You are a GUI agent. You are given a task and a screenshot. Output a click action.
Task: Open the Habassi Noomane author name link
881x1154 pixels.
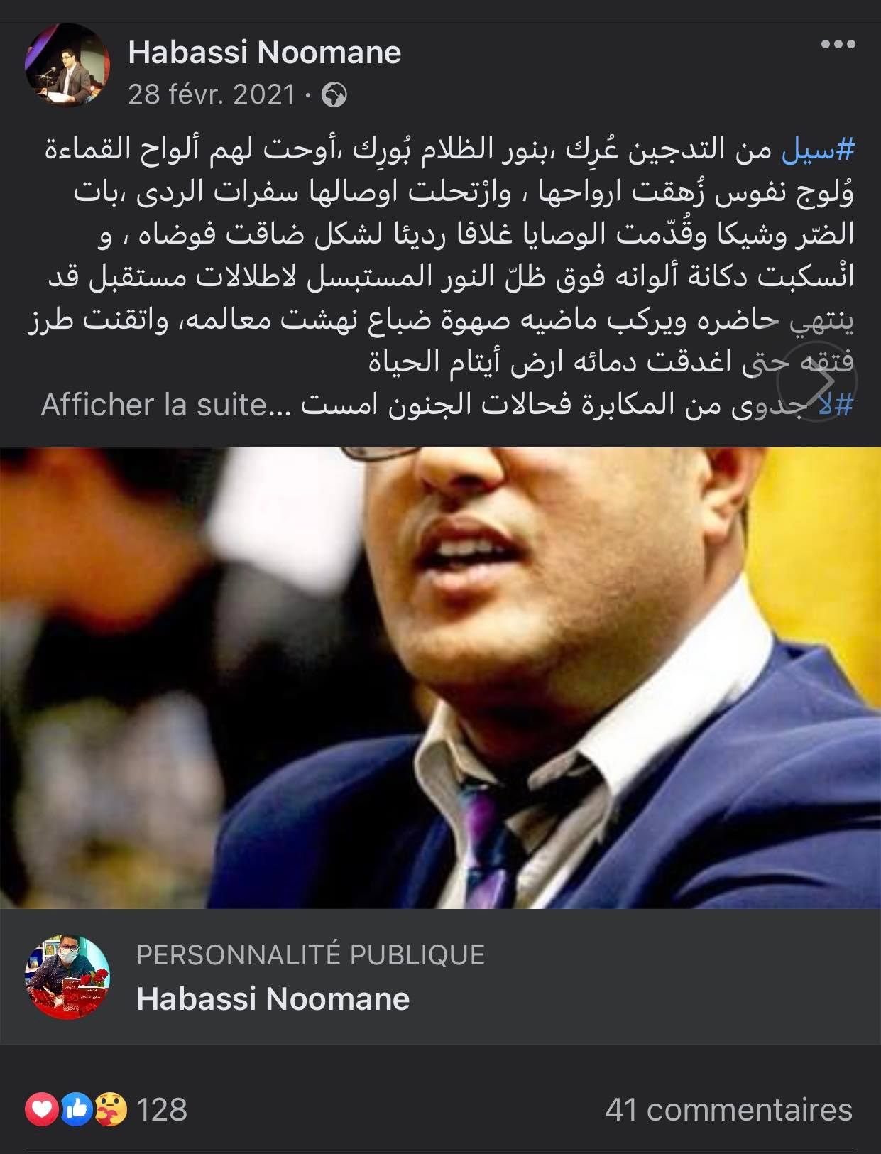[265, 53]
